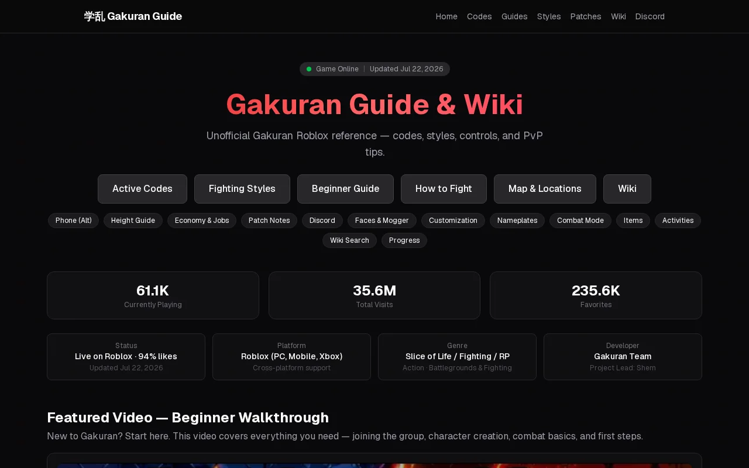This screenshot has height=468, width=749.
Task: Click the 235.6K Favorites stat
Action: click(x=596, y=295)
